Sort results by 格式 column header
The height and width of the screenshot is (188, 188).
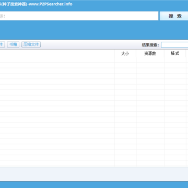175,53
